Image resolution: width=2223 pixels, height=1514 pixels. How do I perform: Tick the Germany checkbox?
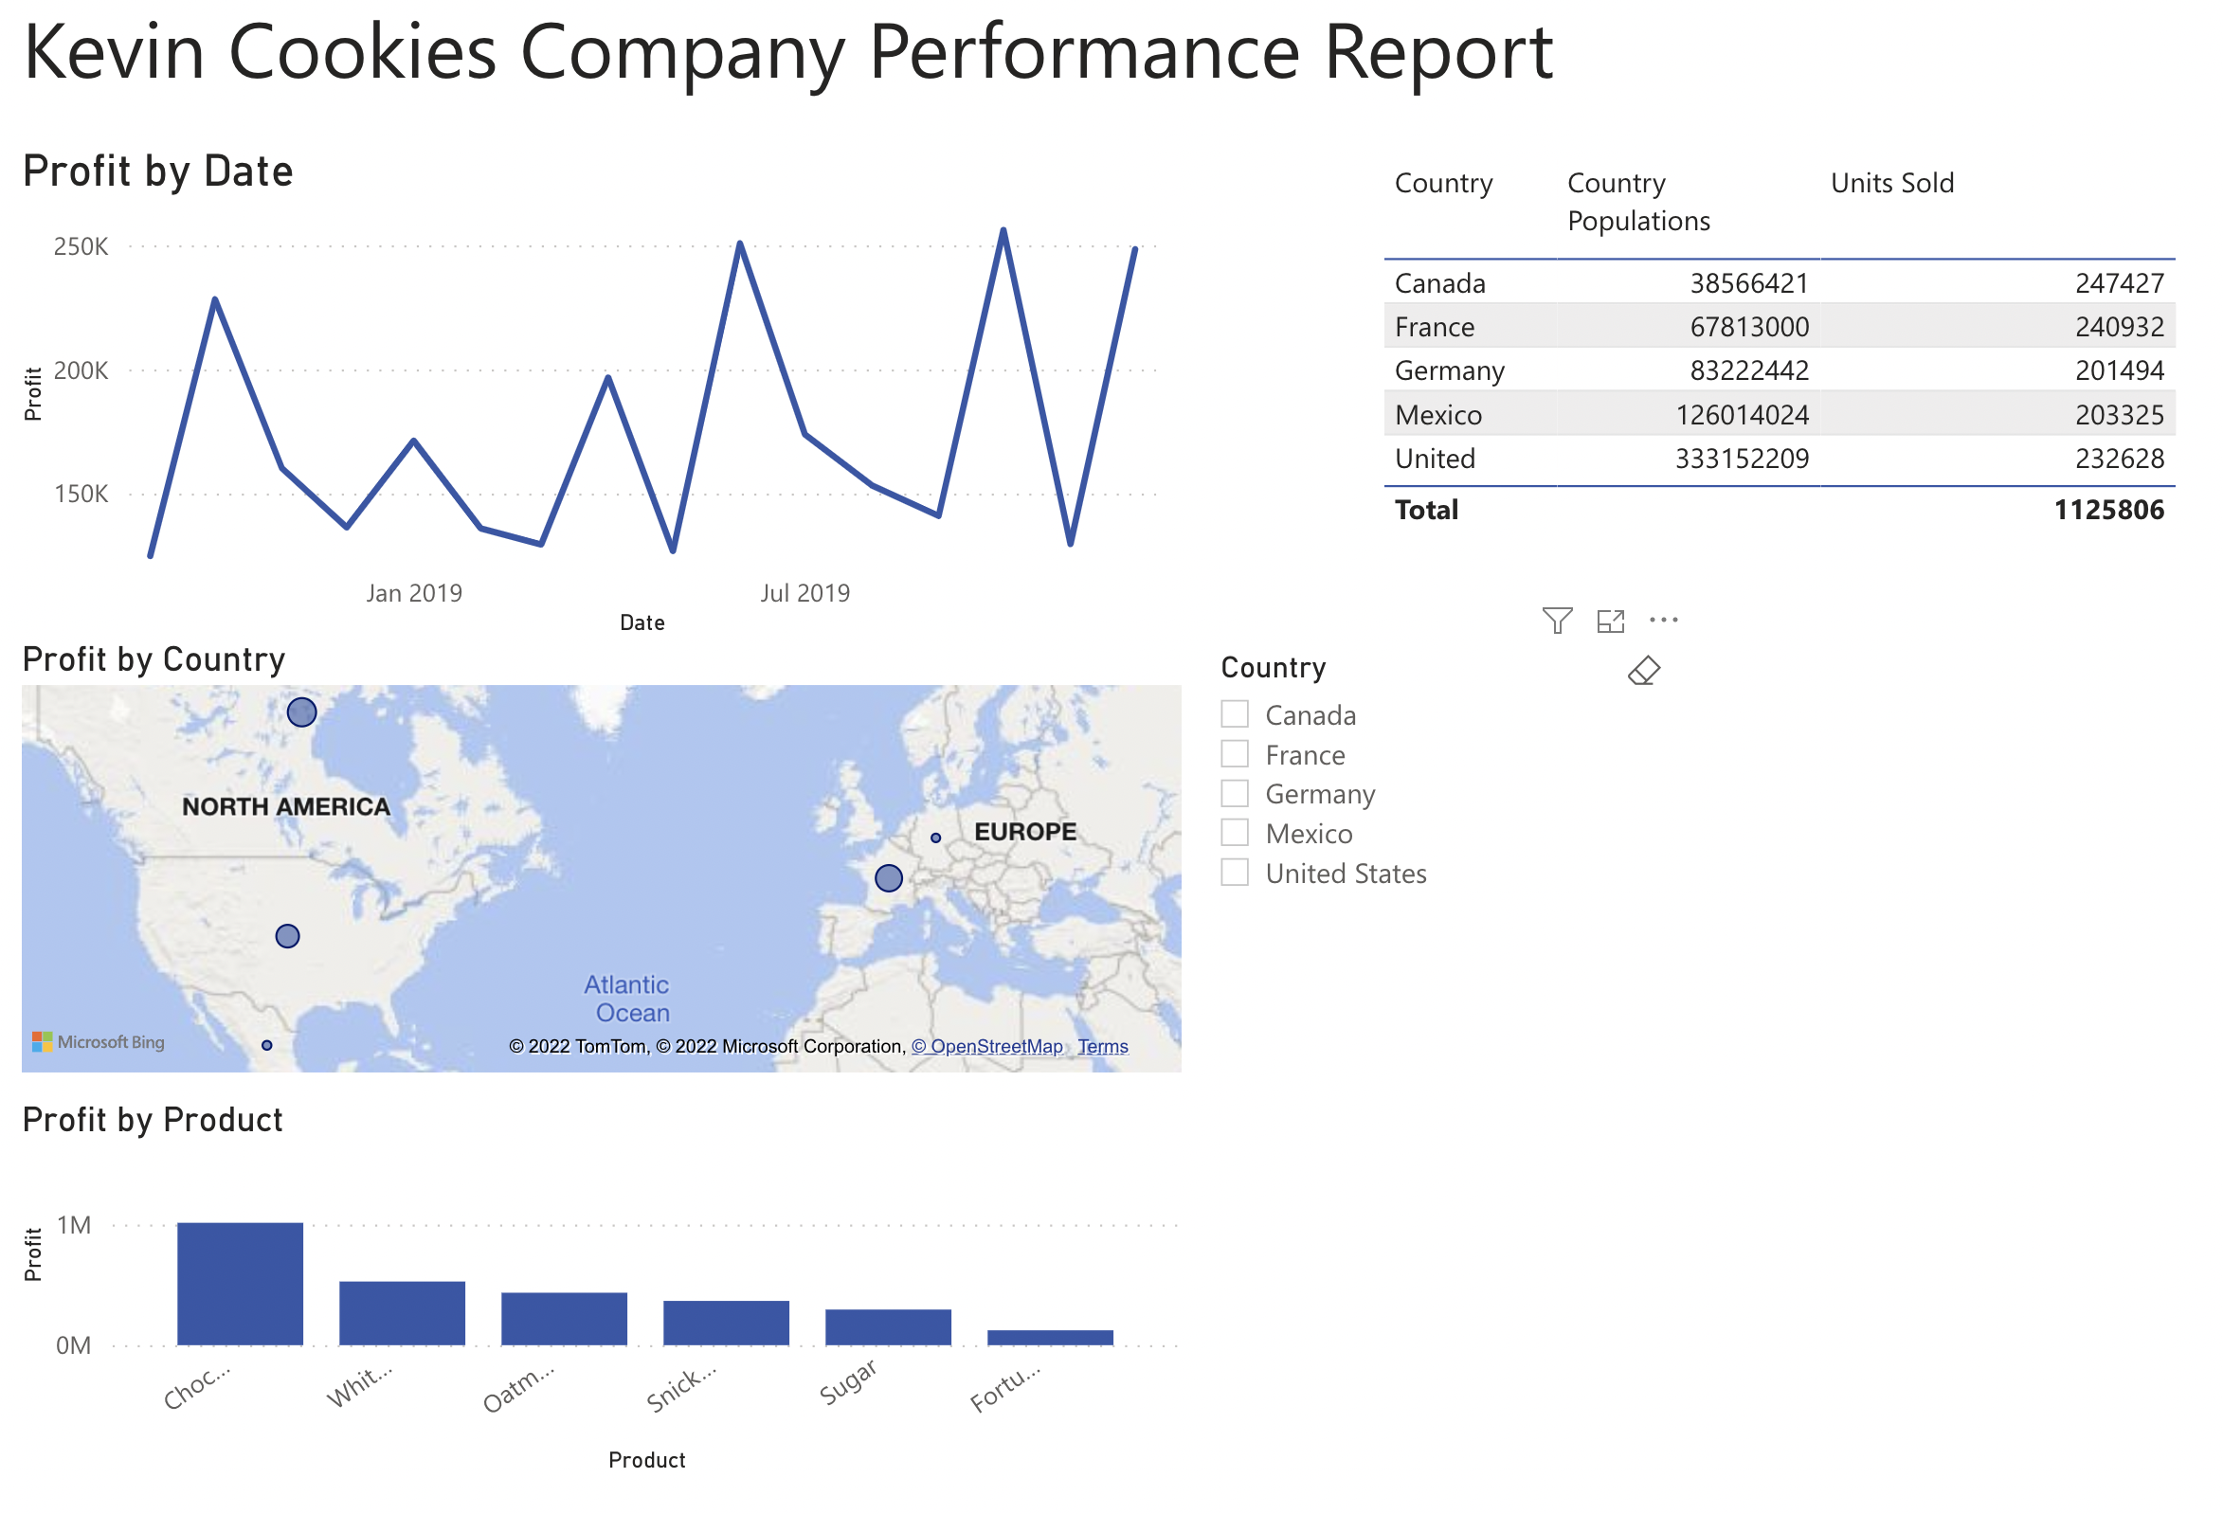point(1234,793)
